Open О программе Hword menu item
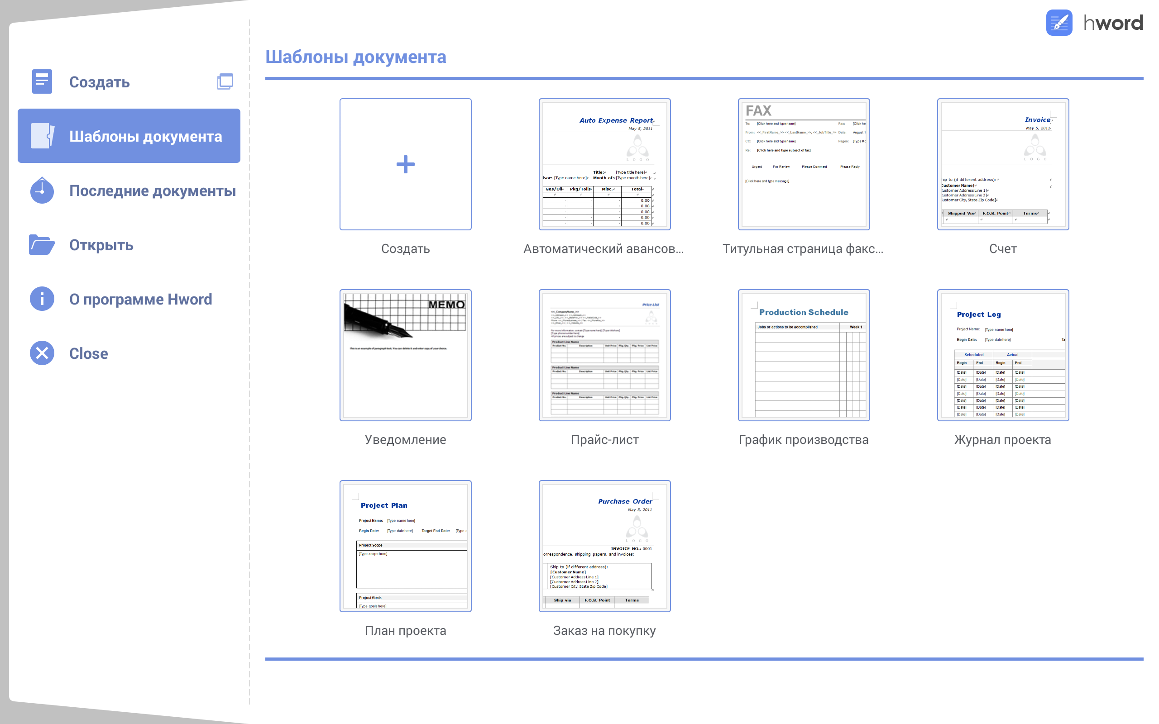 [x=141, y=299]
